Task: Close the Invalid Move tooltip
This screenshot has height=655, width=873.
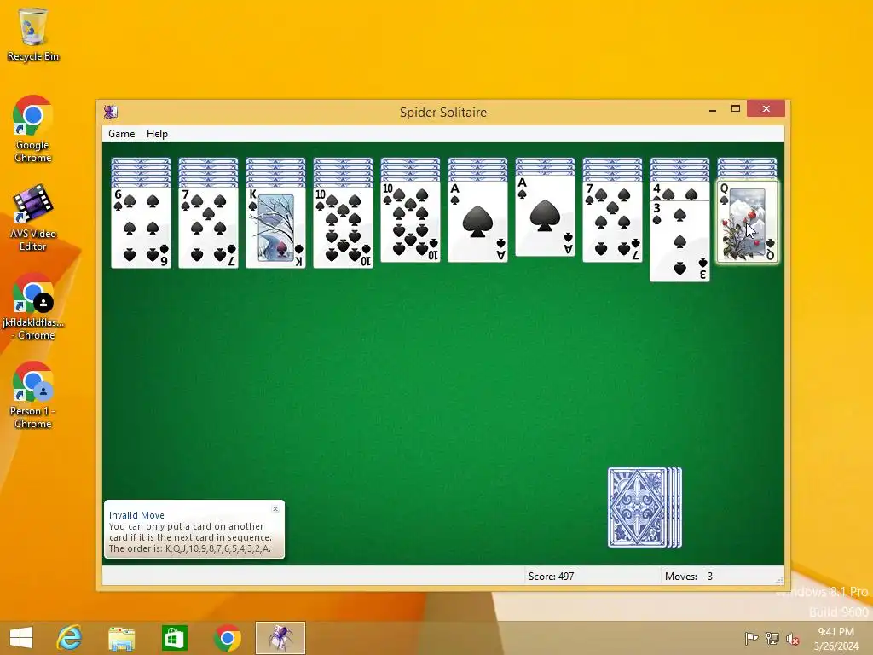Action: (x=275, y=509)
